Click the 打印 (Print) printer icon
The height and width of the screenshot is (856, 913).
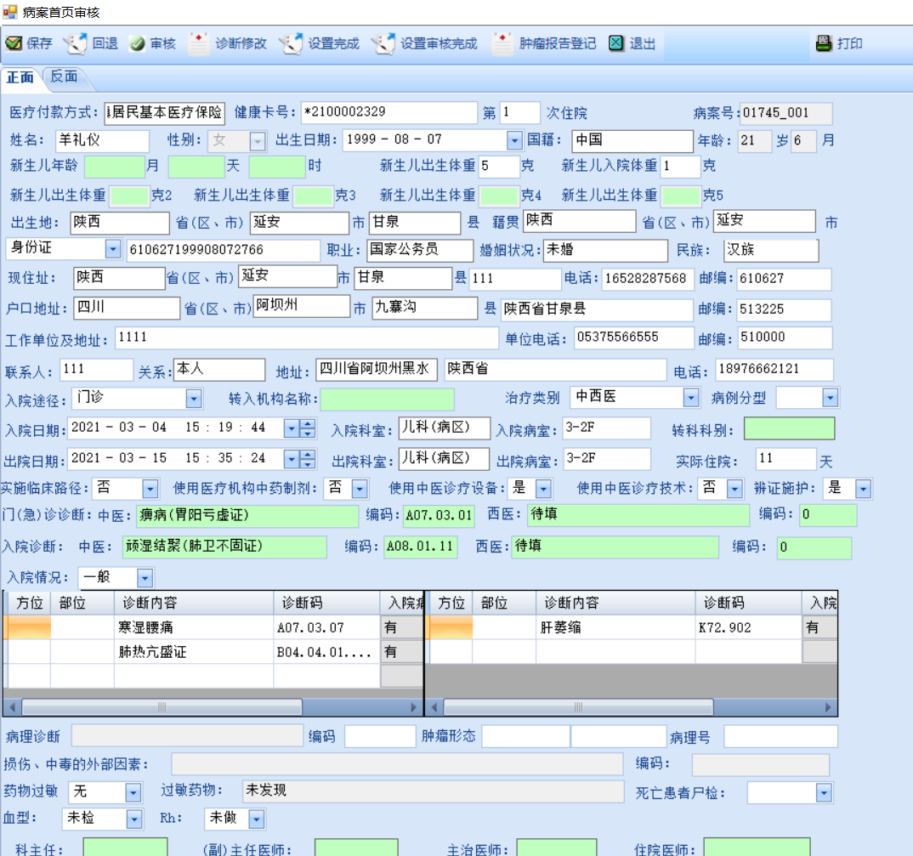pyautogui.click(x=823, y=43)
